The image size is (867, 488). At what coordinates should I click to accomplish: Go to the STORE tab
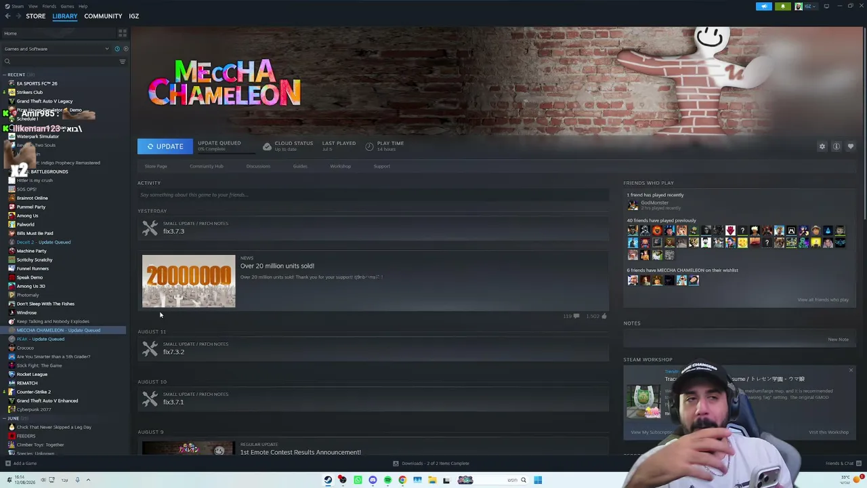click(36, 16)
